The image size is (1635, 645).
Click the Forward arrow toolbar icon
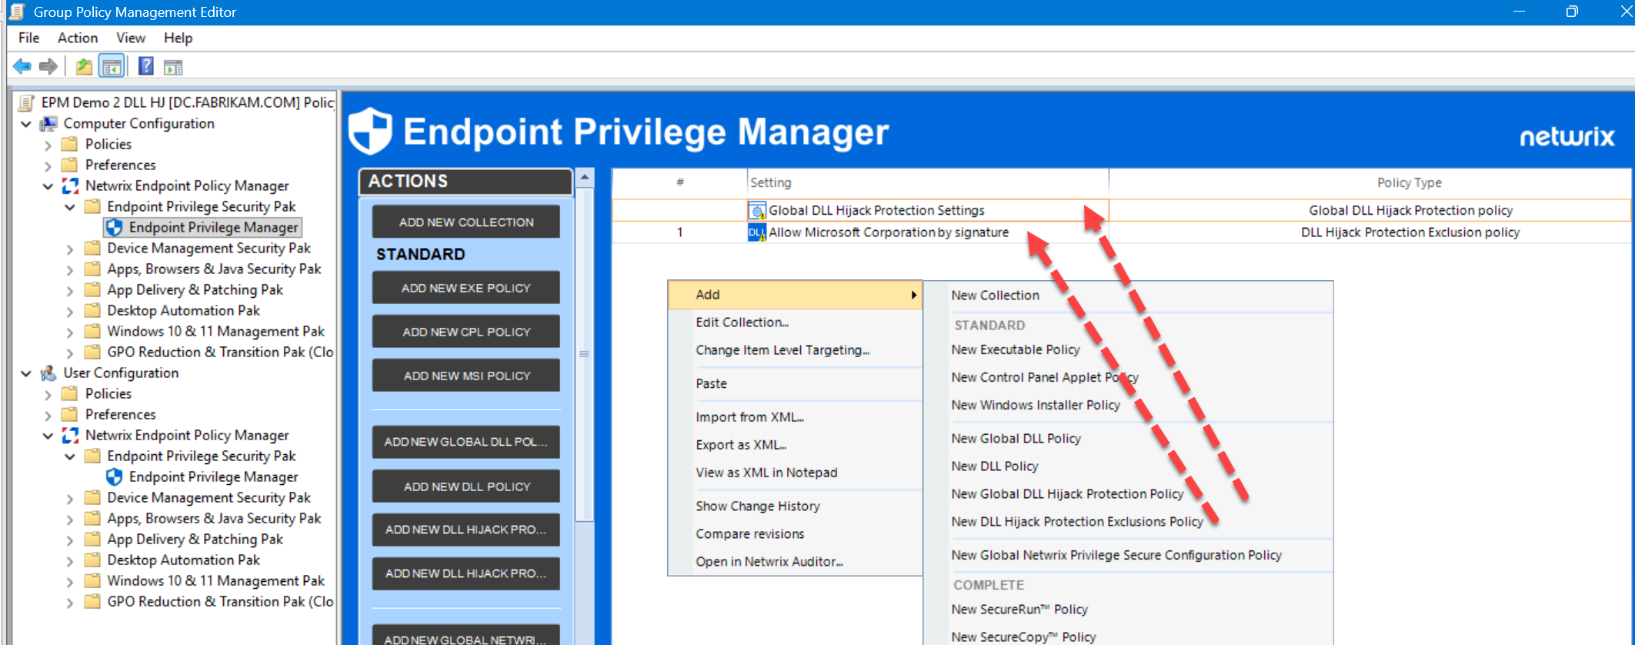point(48,67)
